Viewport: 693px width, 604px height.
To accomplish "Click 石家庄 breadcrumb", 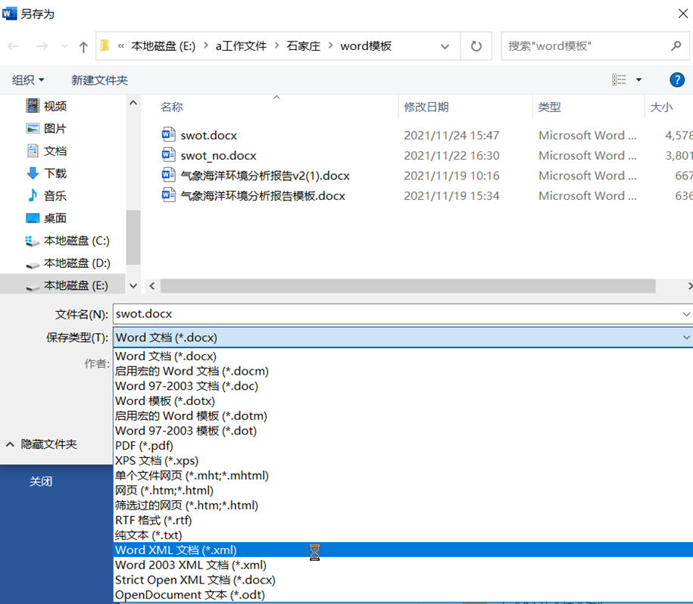I will coord(303,46).
